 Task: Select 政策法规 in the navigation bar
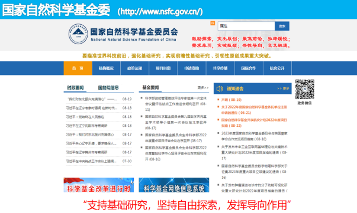134,68
